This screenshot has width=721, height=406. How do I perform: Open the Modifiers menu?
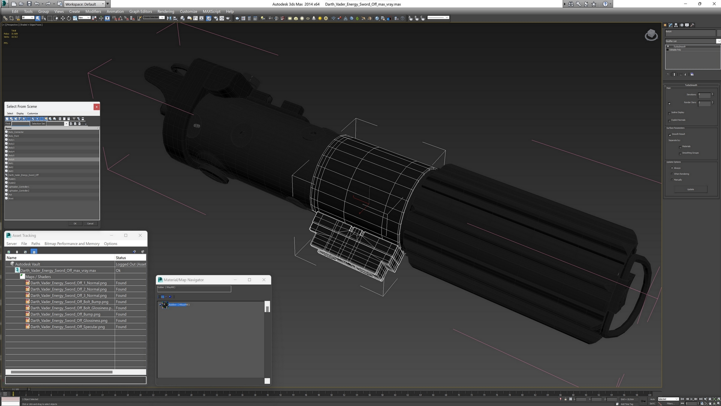[x=93, y=11]
